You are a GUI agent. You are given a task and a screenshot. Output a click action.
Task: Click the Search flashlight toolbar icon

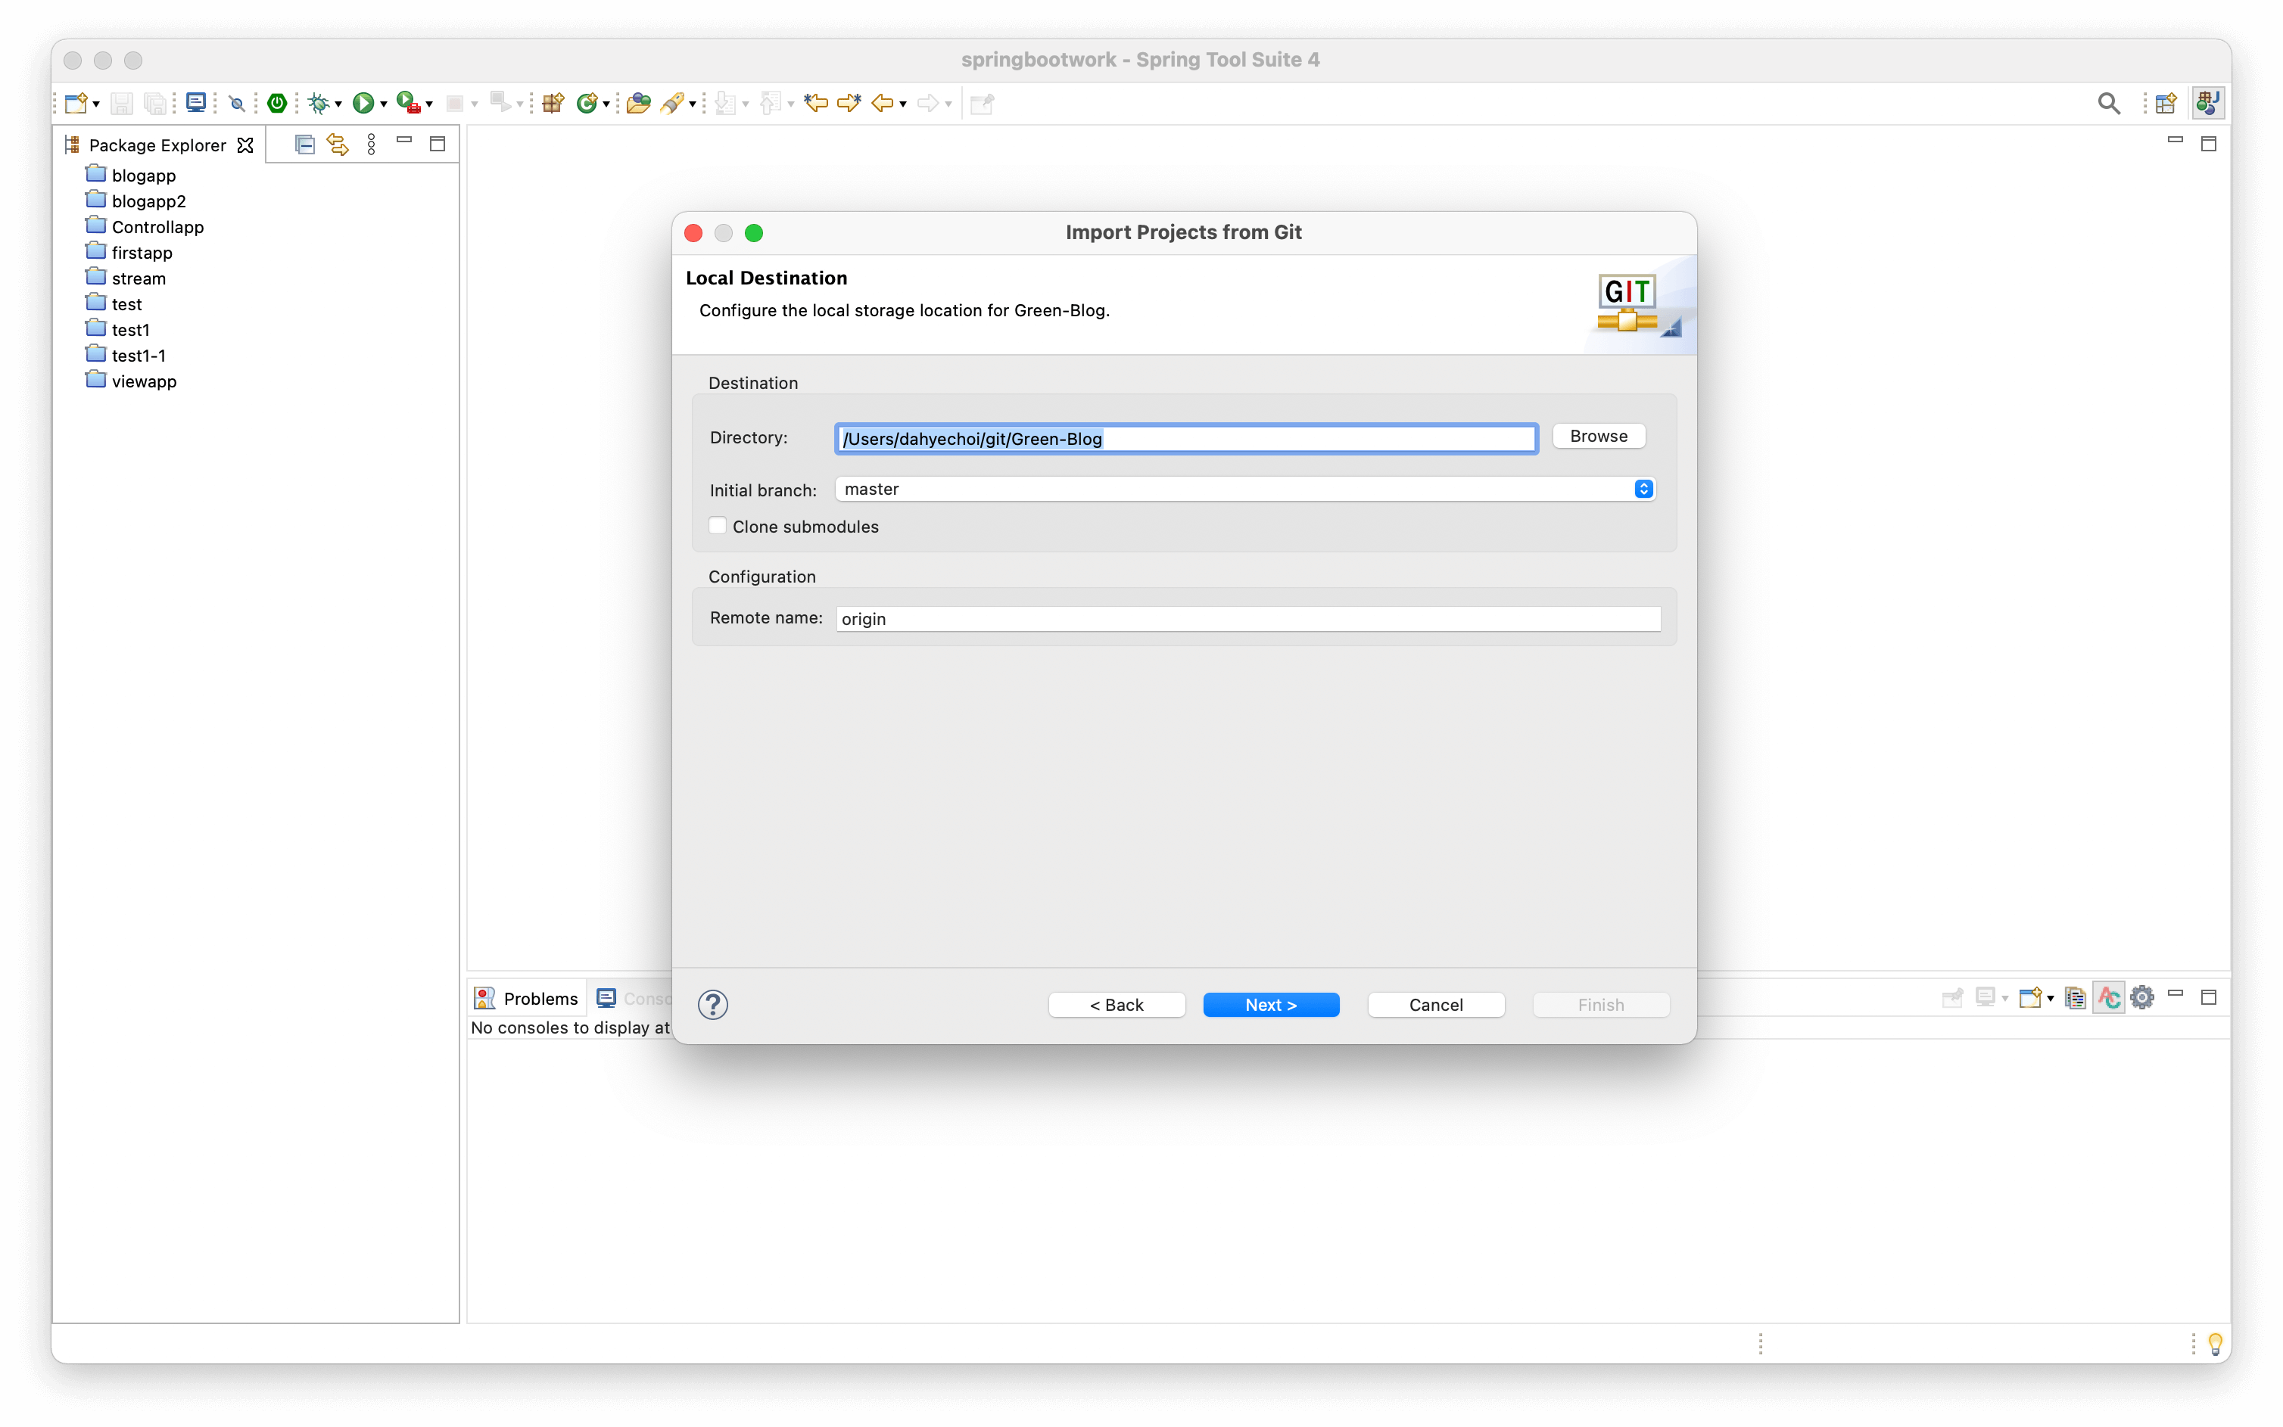pos(672,103)
